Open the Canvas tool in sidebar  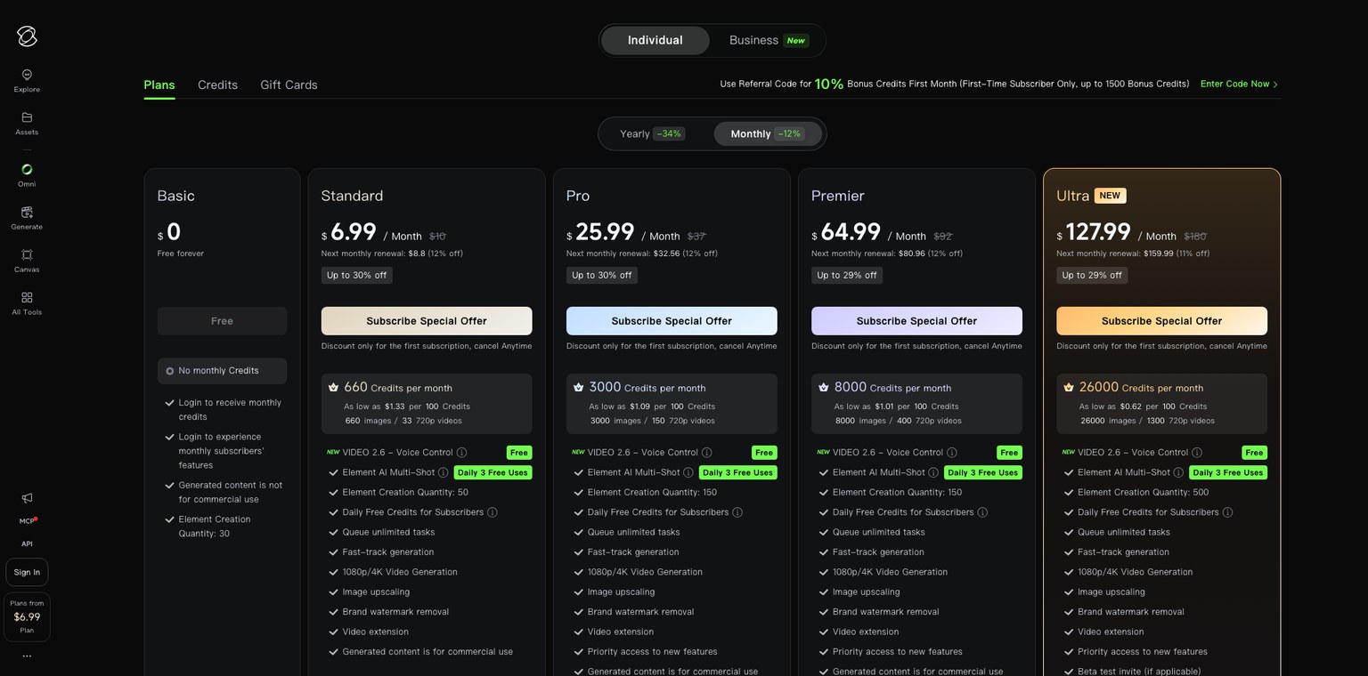click(27, 261)
